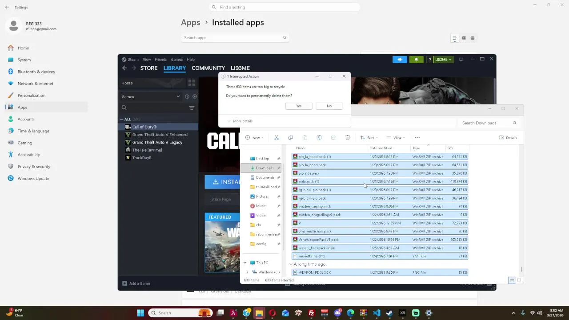Select file WEAPON_PDGLOCK
The width and height of the screenshot is (569, 320).
[x=380, y=272]
